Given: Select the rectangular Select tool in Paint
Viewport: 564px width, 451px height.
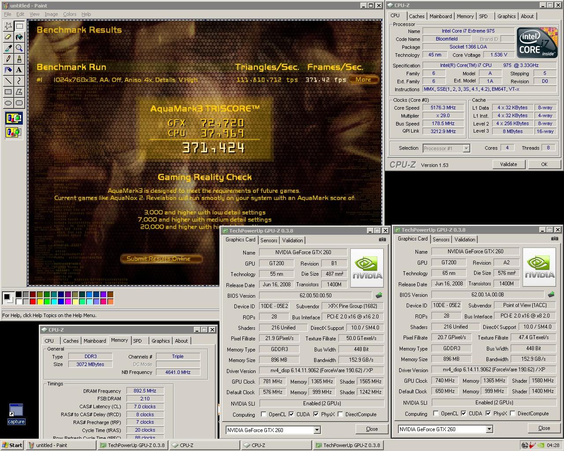Looking at the screenshot, I should pos(19,26).
